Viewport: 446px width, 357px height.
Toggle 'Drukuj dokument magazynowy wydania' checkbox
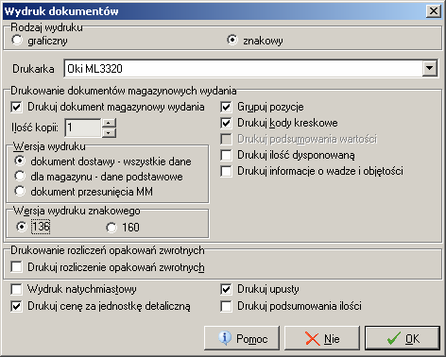point(16,107)
